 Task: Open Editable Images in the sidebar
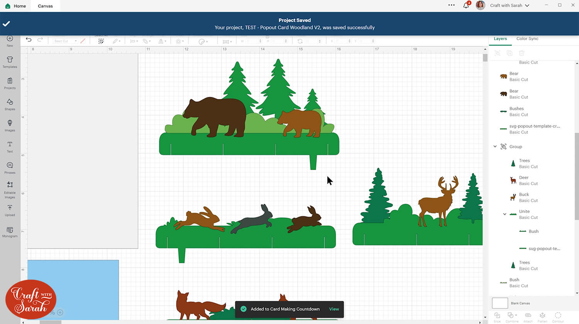click(x=10, y=190)
